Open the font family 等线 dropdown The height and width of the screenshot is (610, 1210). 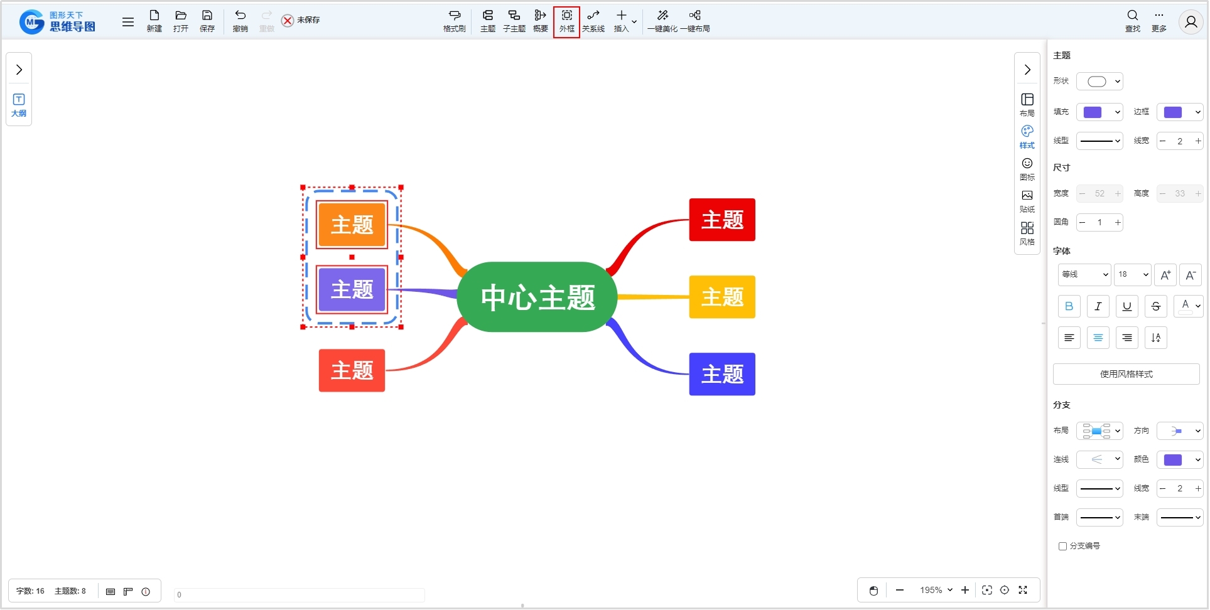click(x=1084, y=274)
